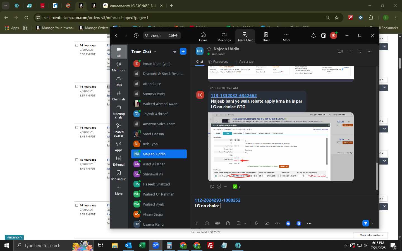
Task: Record audio message microphone icon
Action: coord(256,223)
